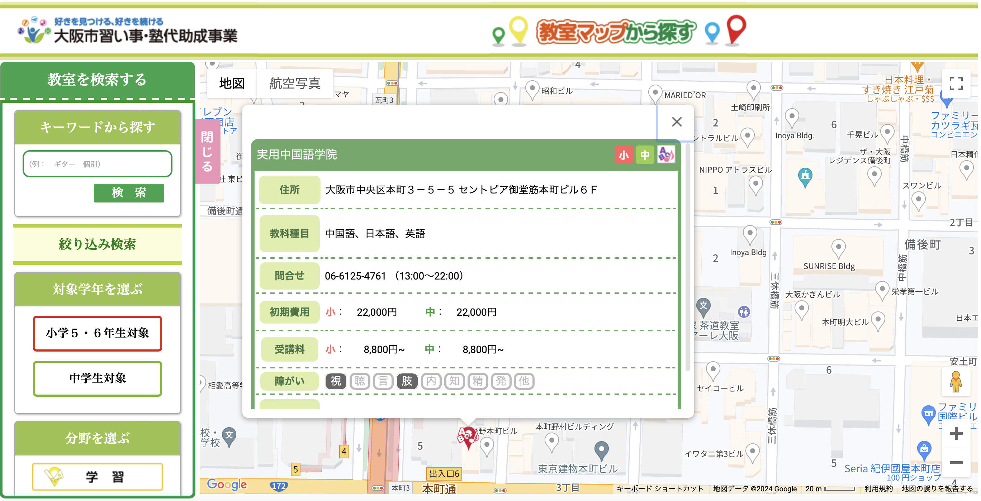Click 地図の誤りを報告する link
This screenshot has width=981, height=501.
coord(937,488)
